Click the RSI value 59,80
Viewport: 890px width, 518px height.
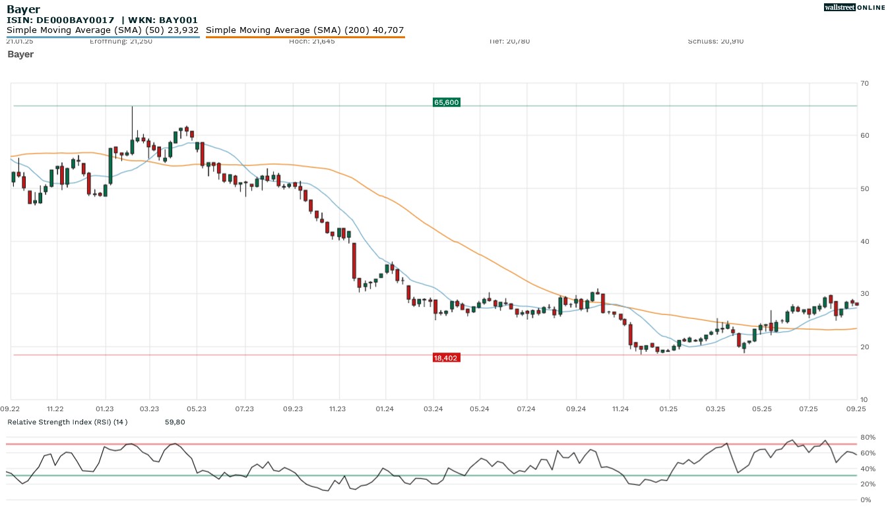[x=175, y=422]
